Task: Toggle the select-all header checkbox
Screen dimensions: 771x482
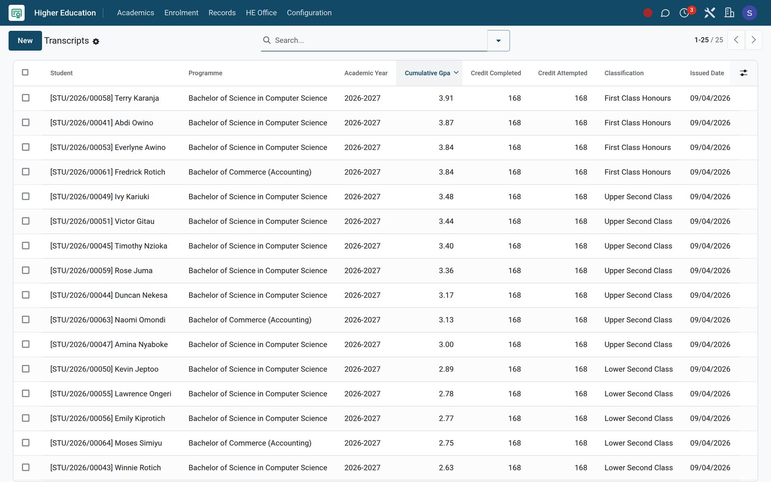Action: point(26,72)
